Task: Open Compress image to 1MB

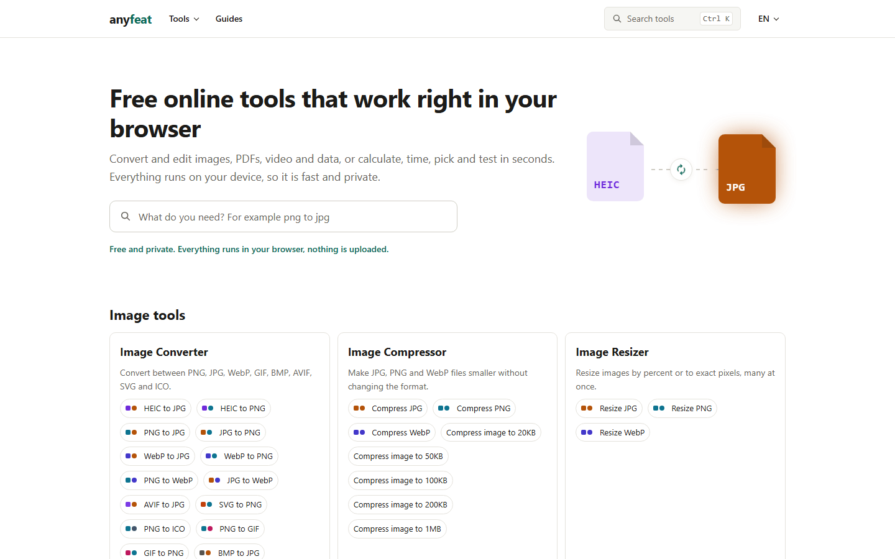Action: pos(397,529)
